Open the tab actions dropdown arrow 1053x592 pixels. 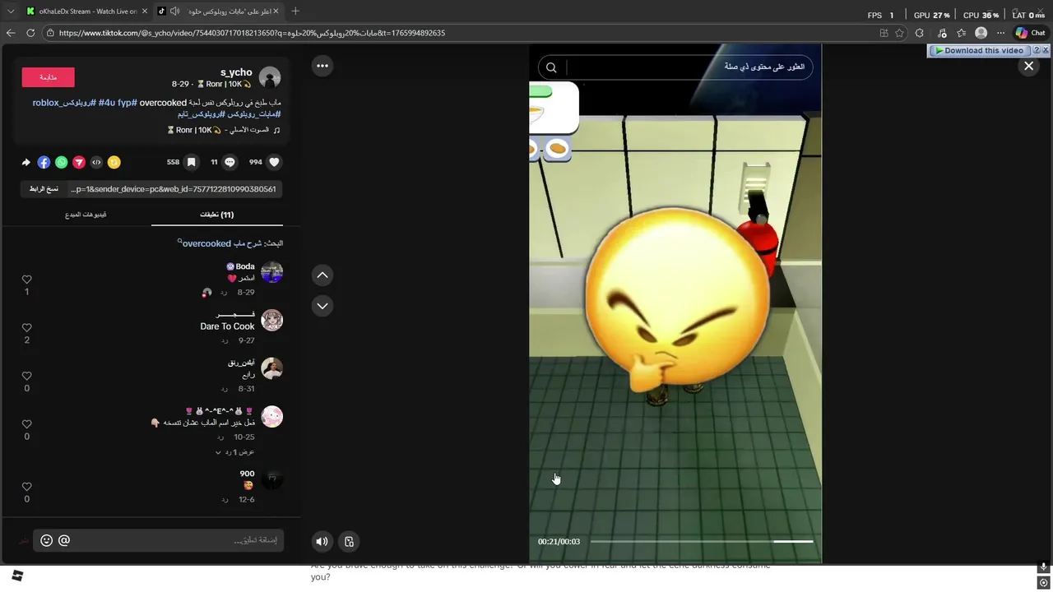11,12
